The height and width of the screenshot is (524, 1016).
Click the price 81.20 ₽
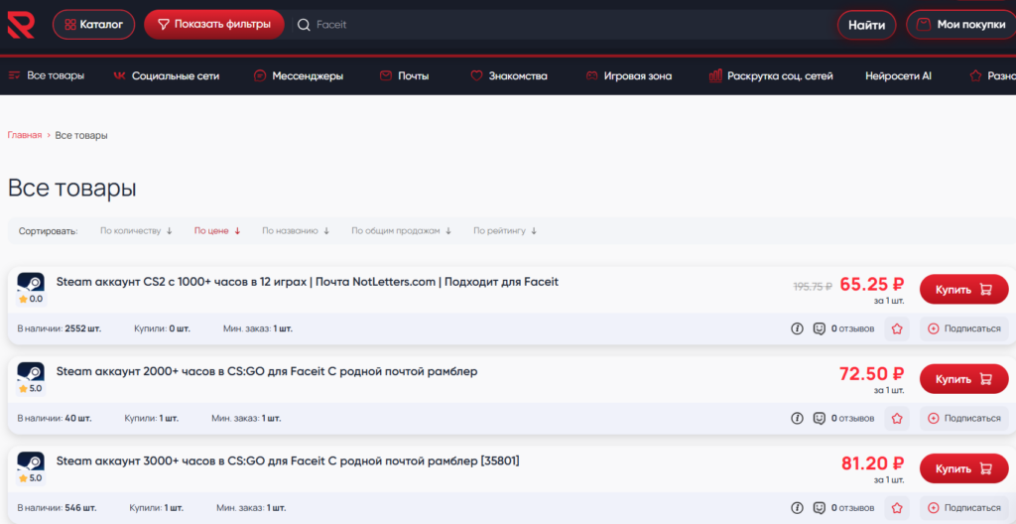click(x=872, y=463)
